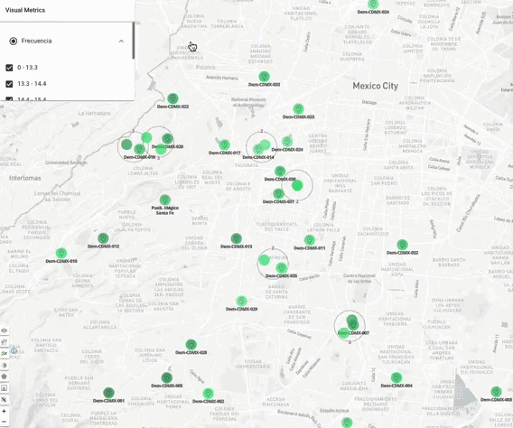
Task: Click the building frame map tool
Action: tap(5, 388)
